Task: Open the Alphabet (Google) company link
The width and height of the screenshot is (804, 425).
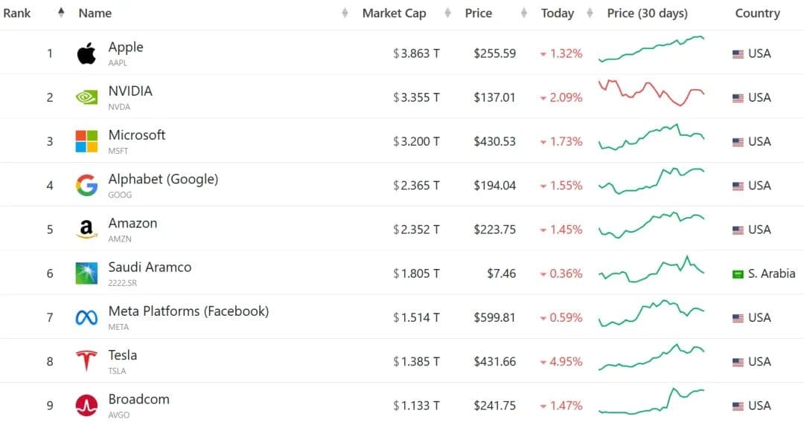Action: tap(163, 179)
